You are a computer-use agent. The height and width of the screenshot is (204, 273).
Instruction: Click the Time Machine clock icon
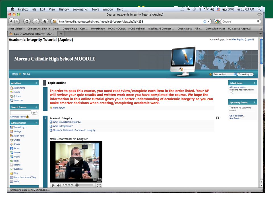(x=194, y=9)
